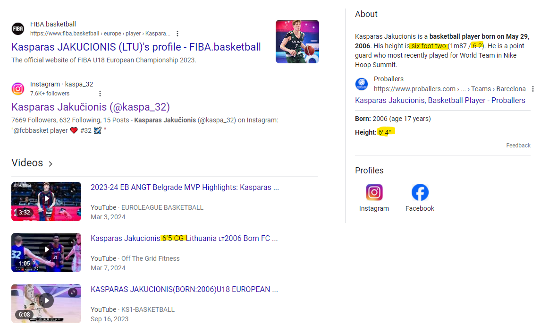Viewport: 549px width, 326px height.
Task: Click the FIBA.basketball site name
Action: (53, 24)
